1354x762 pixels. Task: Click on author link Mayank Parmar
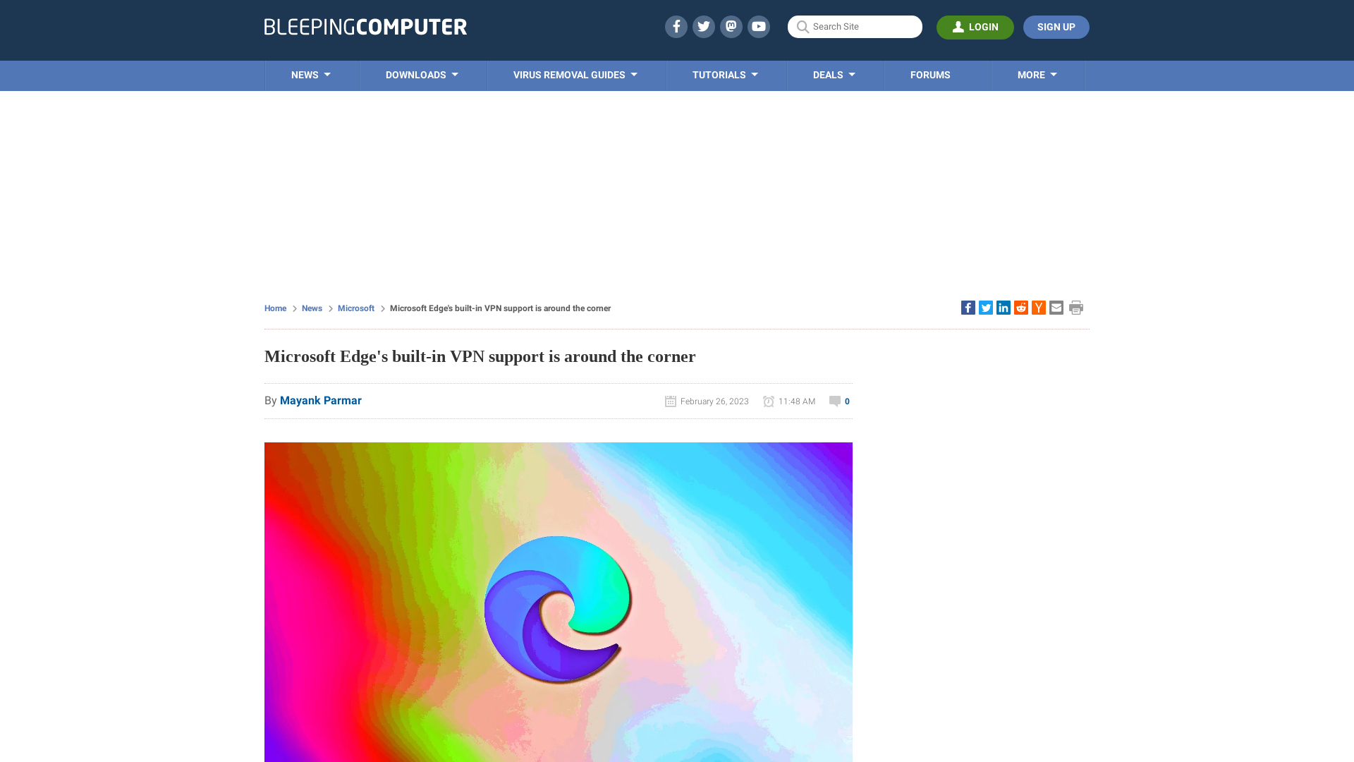point(320,400)
